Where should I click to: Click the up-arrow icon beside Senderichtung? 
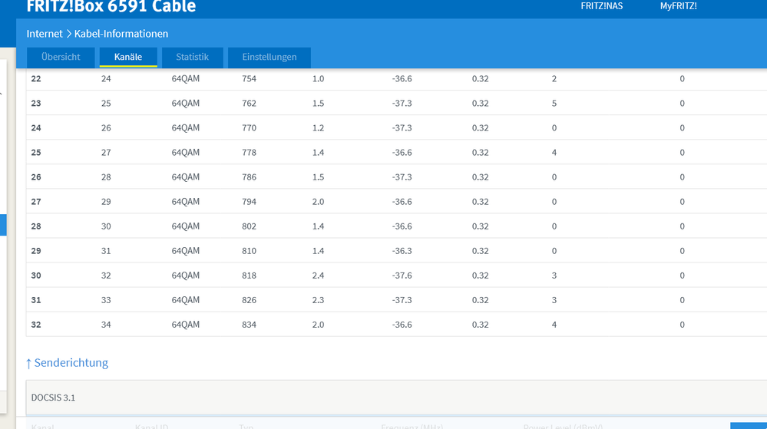tap(28, 364)
